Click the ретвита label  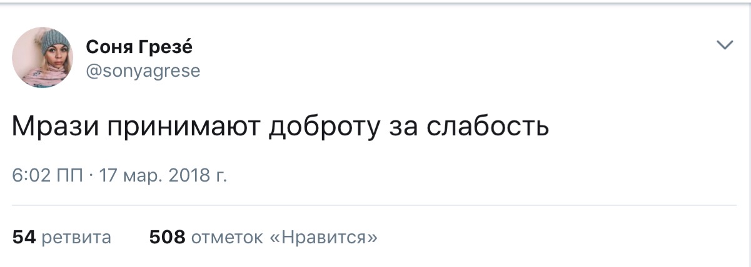[76, 237]
